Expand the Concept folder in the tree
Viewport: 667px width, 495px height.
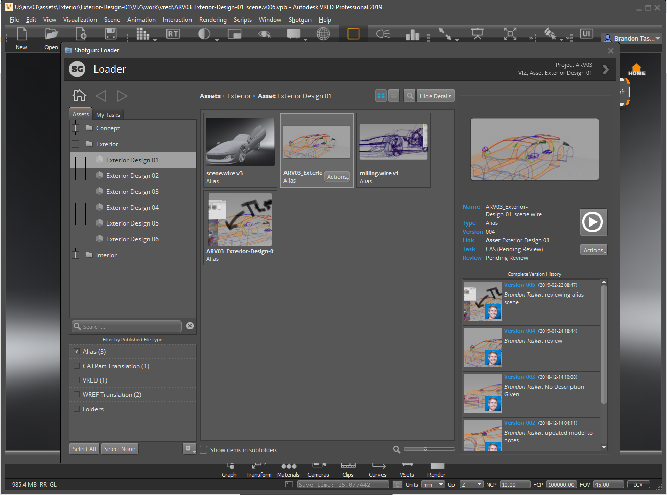[76, 128]
